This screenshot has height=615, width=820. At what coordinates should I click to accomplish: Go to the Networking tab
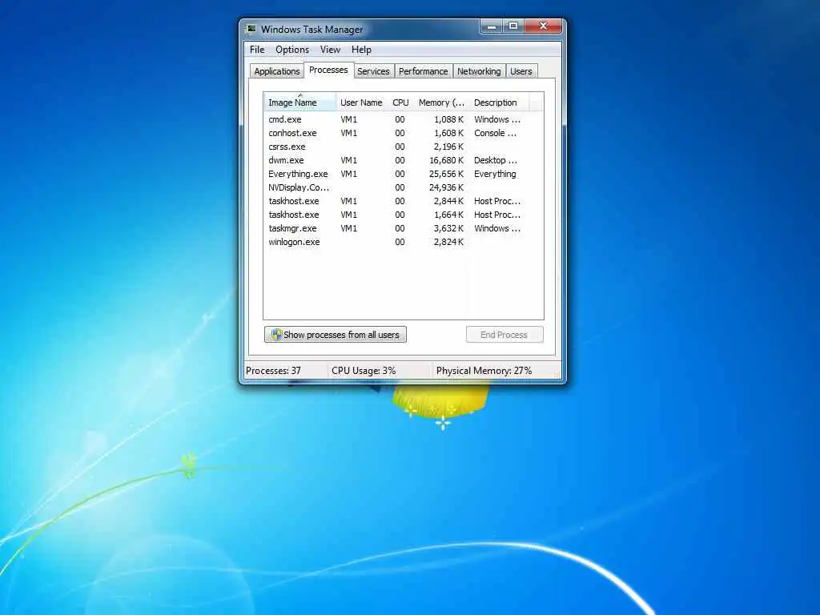(x=479, y=71)
